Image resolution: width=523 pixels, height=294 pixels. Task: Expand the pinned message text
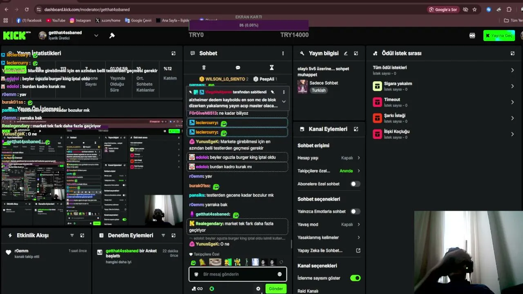284,102
